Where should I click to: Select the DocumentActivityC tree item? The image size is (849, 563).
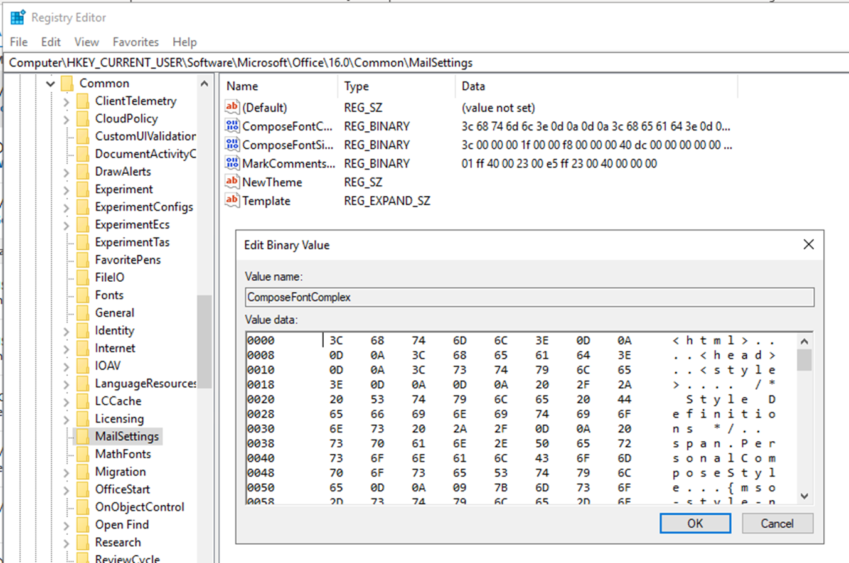[x=146, y=154]
